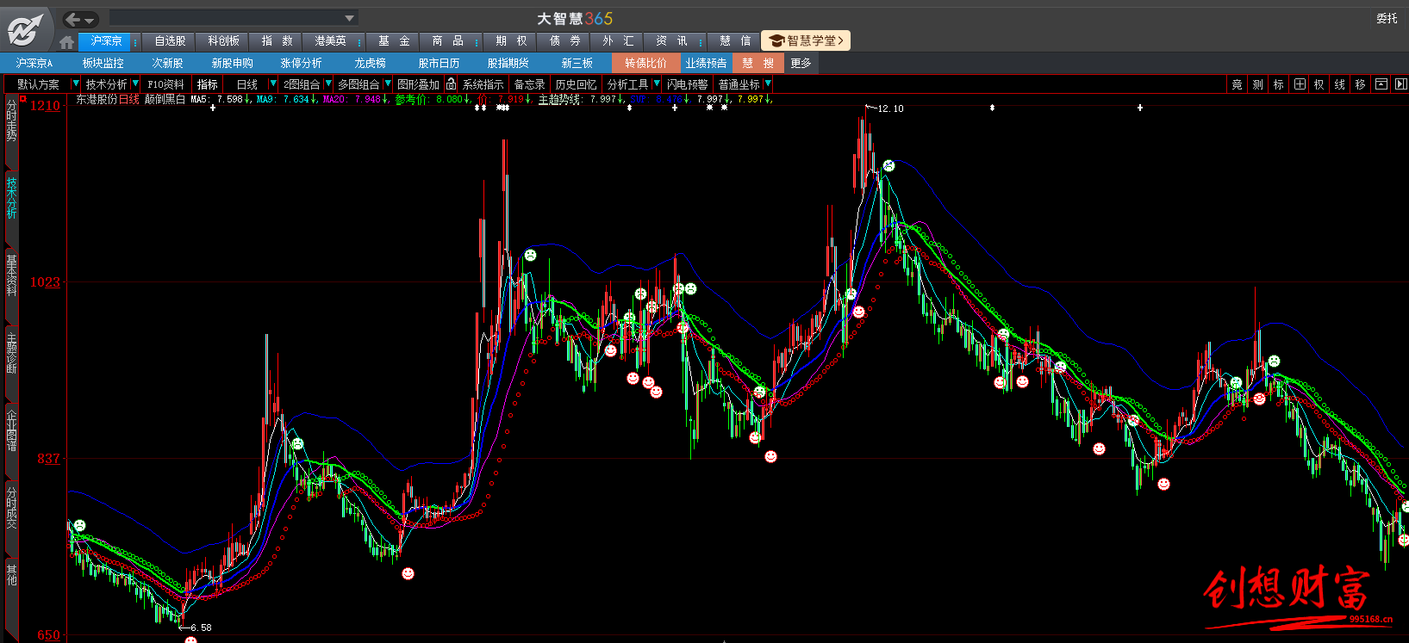Click the 闪电预警 toolbar button

687,84
